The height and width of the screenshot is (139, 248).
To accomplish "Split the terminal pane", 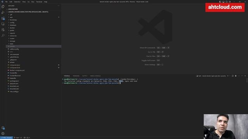I will 232,76.
